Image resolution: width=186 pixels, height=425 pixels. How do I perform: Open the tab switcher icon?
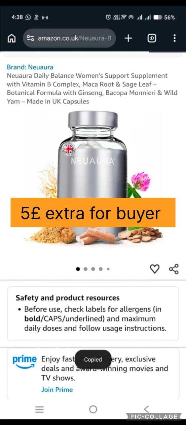152,38
